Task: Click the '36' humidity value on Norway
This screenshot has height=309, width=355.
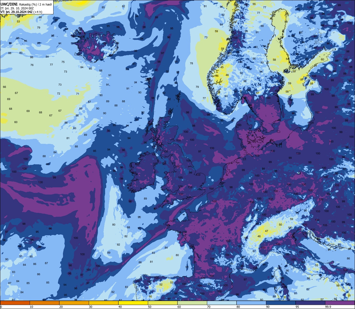Action: tap(217, 76)
